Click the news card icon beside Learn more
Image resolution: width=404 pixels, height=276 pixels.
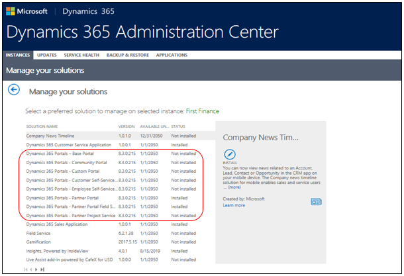point(316,202)
